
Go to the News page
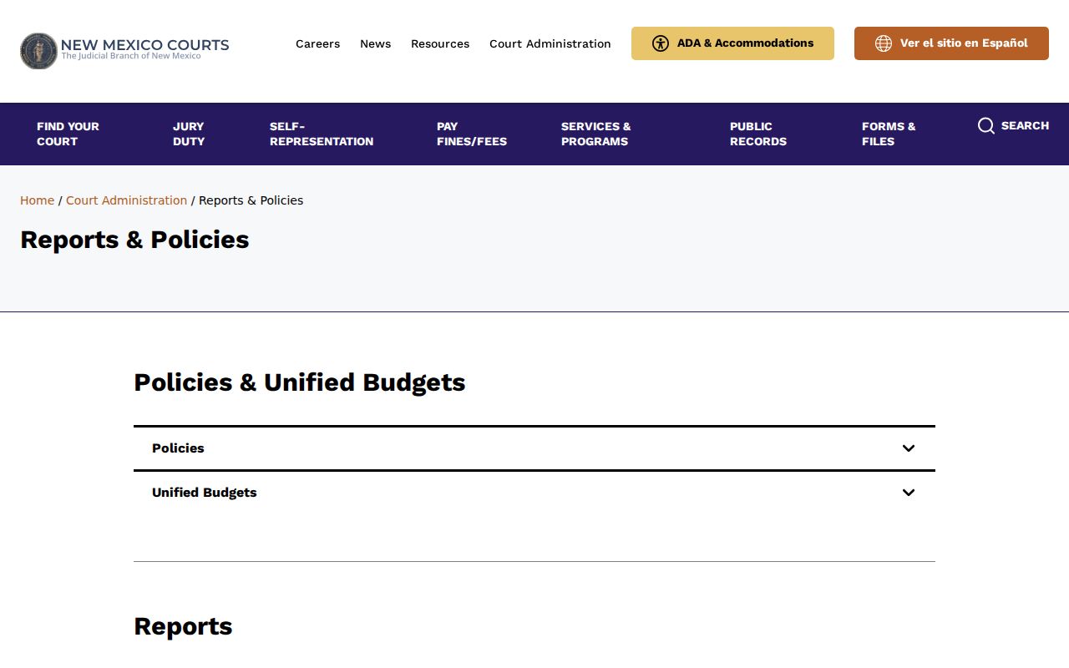[x=375, y=43]
